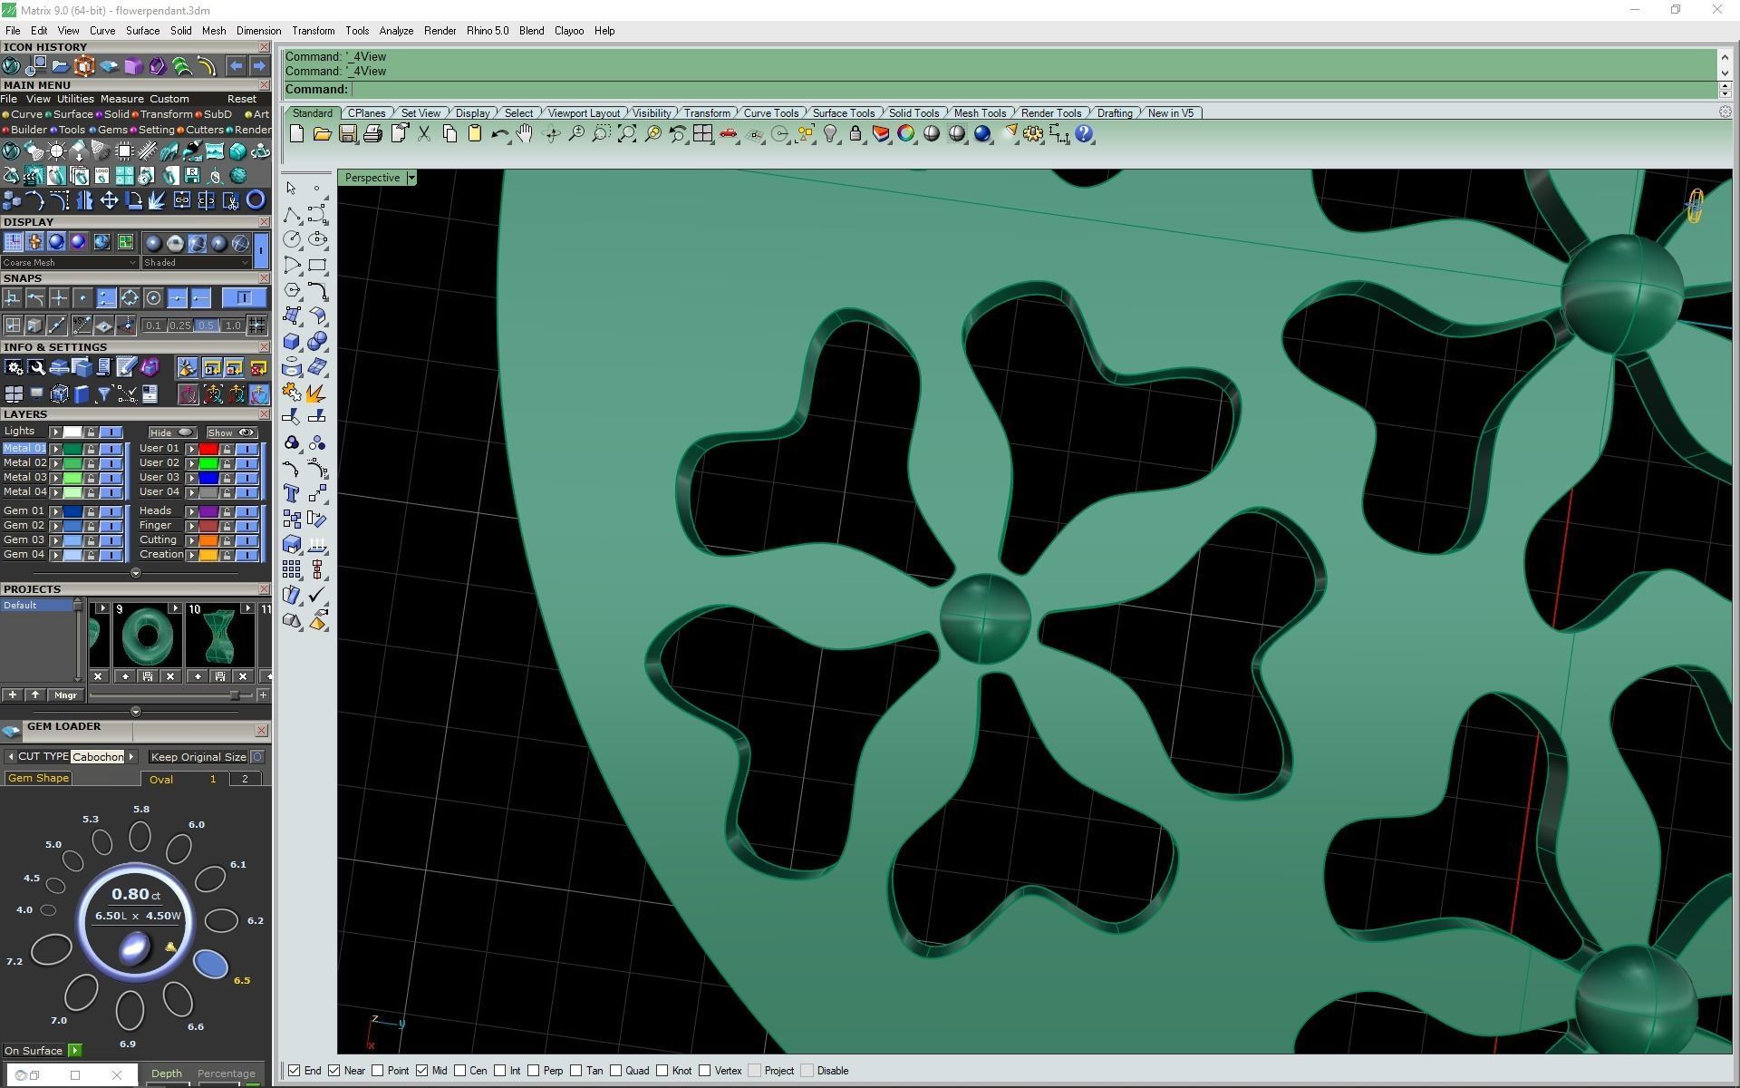Click the Mngr button in Projects
Screen dimensions: 1740x1088
click(x=65, y=695)
